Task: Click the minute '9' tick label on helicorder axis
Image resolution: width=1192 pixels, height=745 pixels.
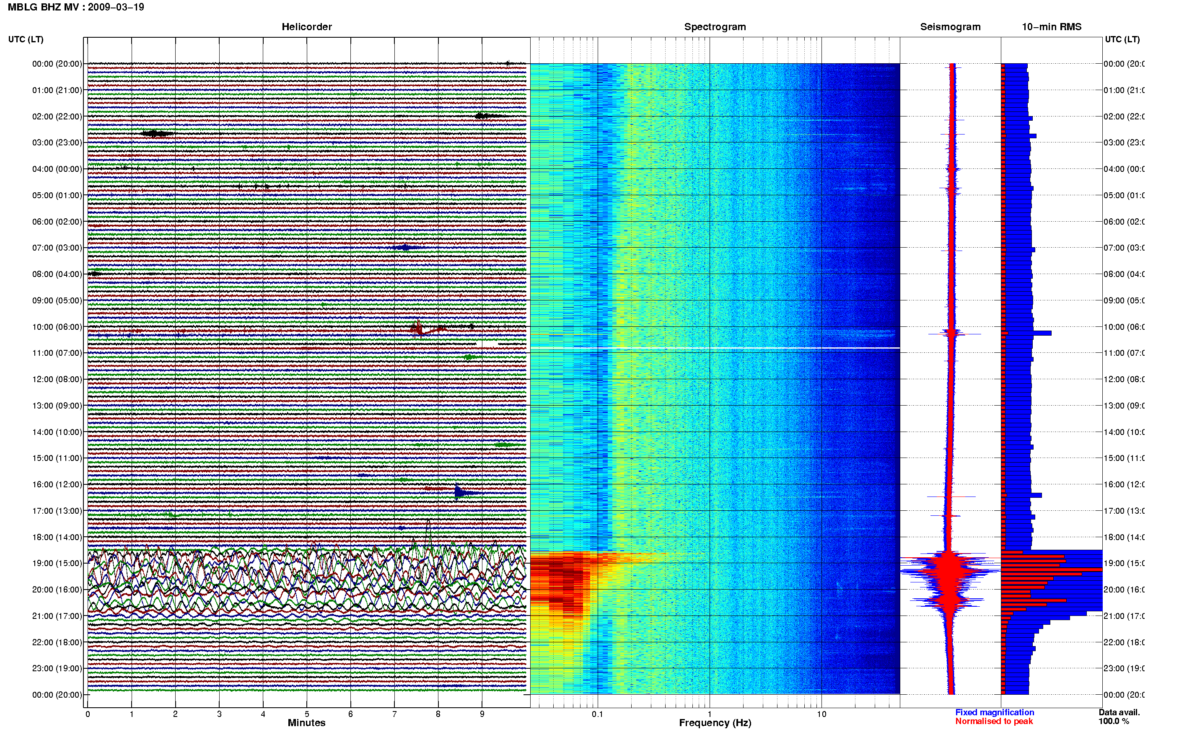Action: [482, 714]
